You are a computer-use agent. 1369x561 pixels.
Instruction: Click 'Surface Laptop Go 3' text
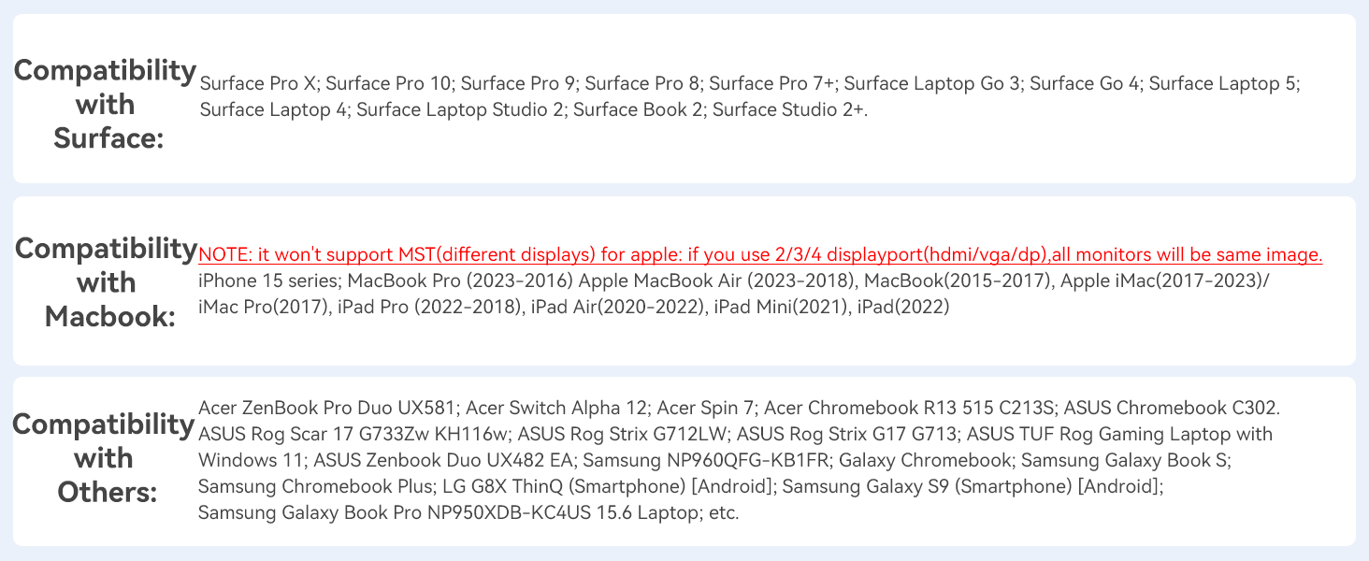point(931,83)
